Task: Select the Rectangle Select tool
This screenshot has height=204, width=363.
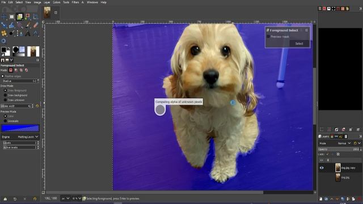Action: (12, 16)
